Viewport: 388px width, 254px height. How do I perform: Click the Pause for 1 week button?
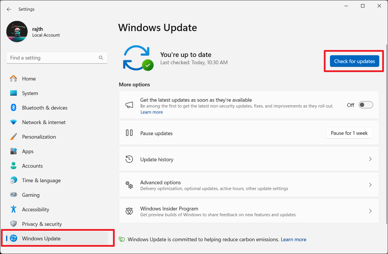click(349, 133)
